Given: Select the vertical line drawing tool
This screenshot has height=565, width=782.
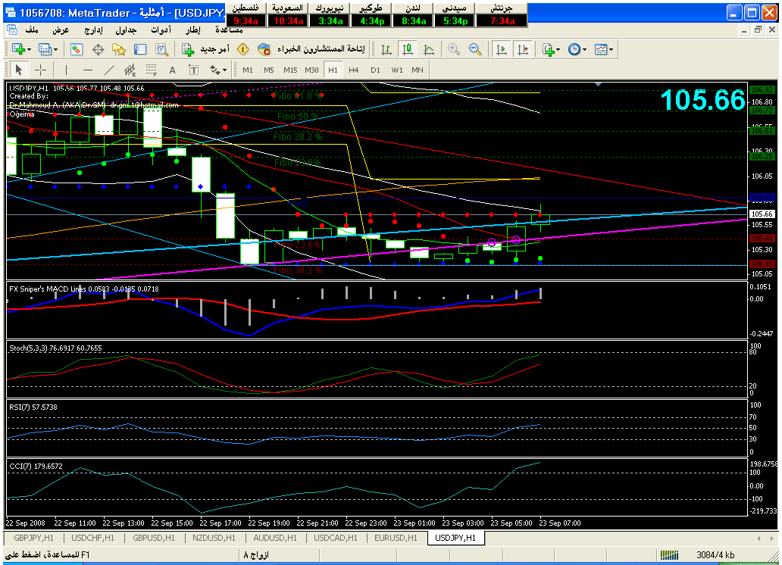Looking at the screenshot, I should click(x=66, y=70).
